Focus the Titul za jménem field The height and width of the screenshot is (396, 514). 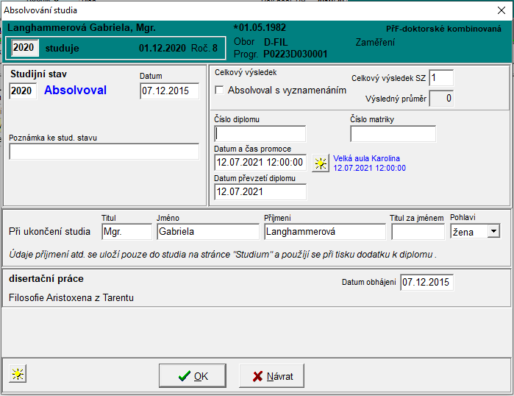[418, 231]
